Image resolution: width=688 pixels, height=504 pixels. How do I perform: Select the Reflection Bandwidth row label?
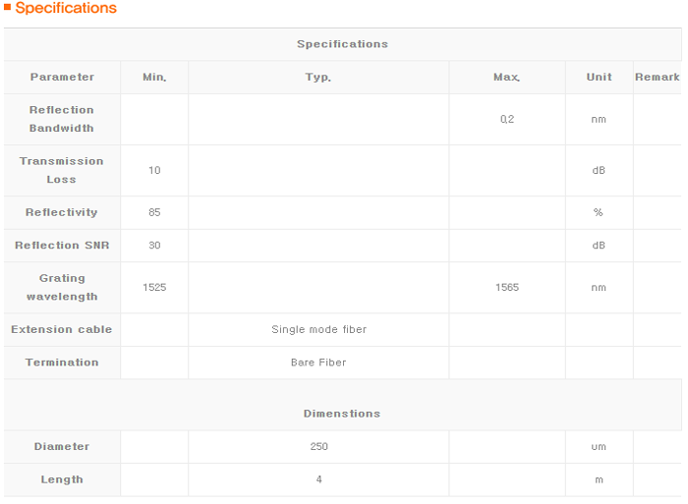pyautogui.click(x=62, y=119)
